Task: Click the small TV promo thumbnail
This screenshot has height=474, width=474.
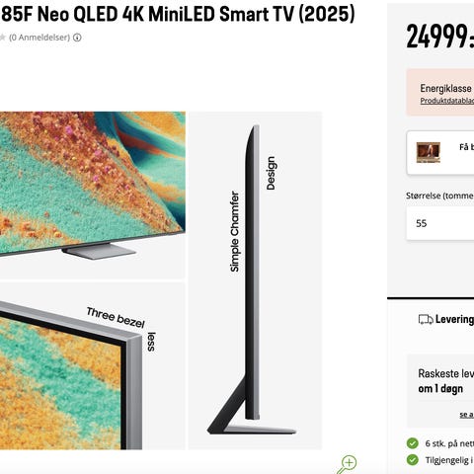Action: pyautogui.click(x=429, y=152)
